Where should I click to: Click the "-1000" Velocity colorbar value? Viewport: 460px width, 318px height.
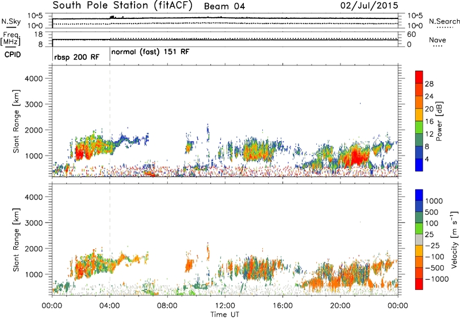[x=437, y=279]
